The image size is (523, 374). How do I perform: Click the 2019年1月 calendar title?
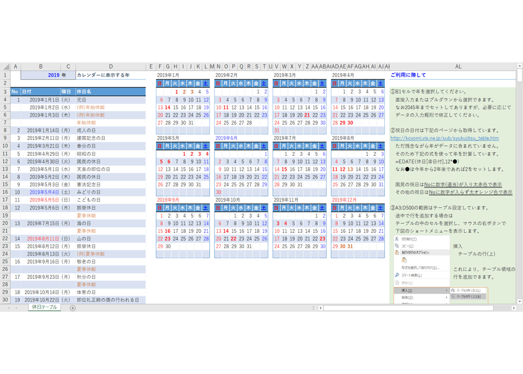(x=168, y=75)
